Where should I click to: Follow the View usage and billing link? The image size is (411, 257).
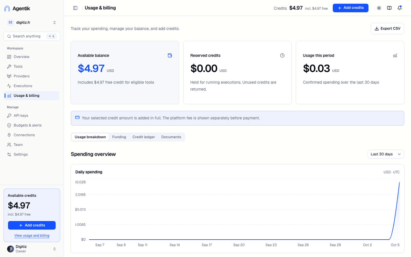click(32, 235)
